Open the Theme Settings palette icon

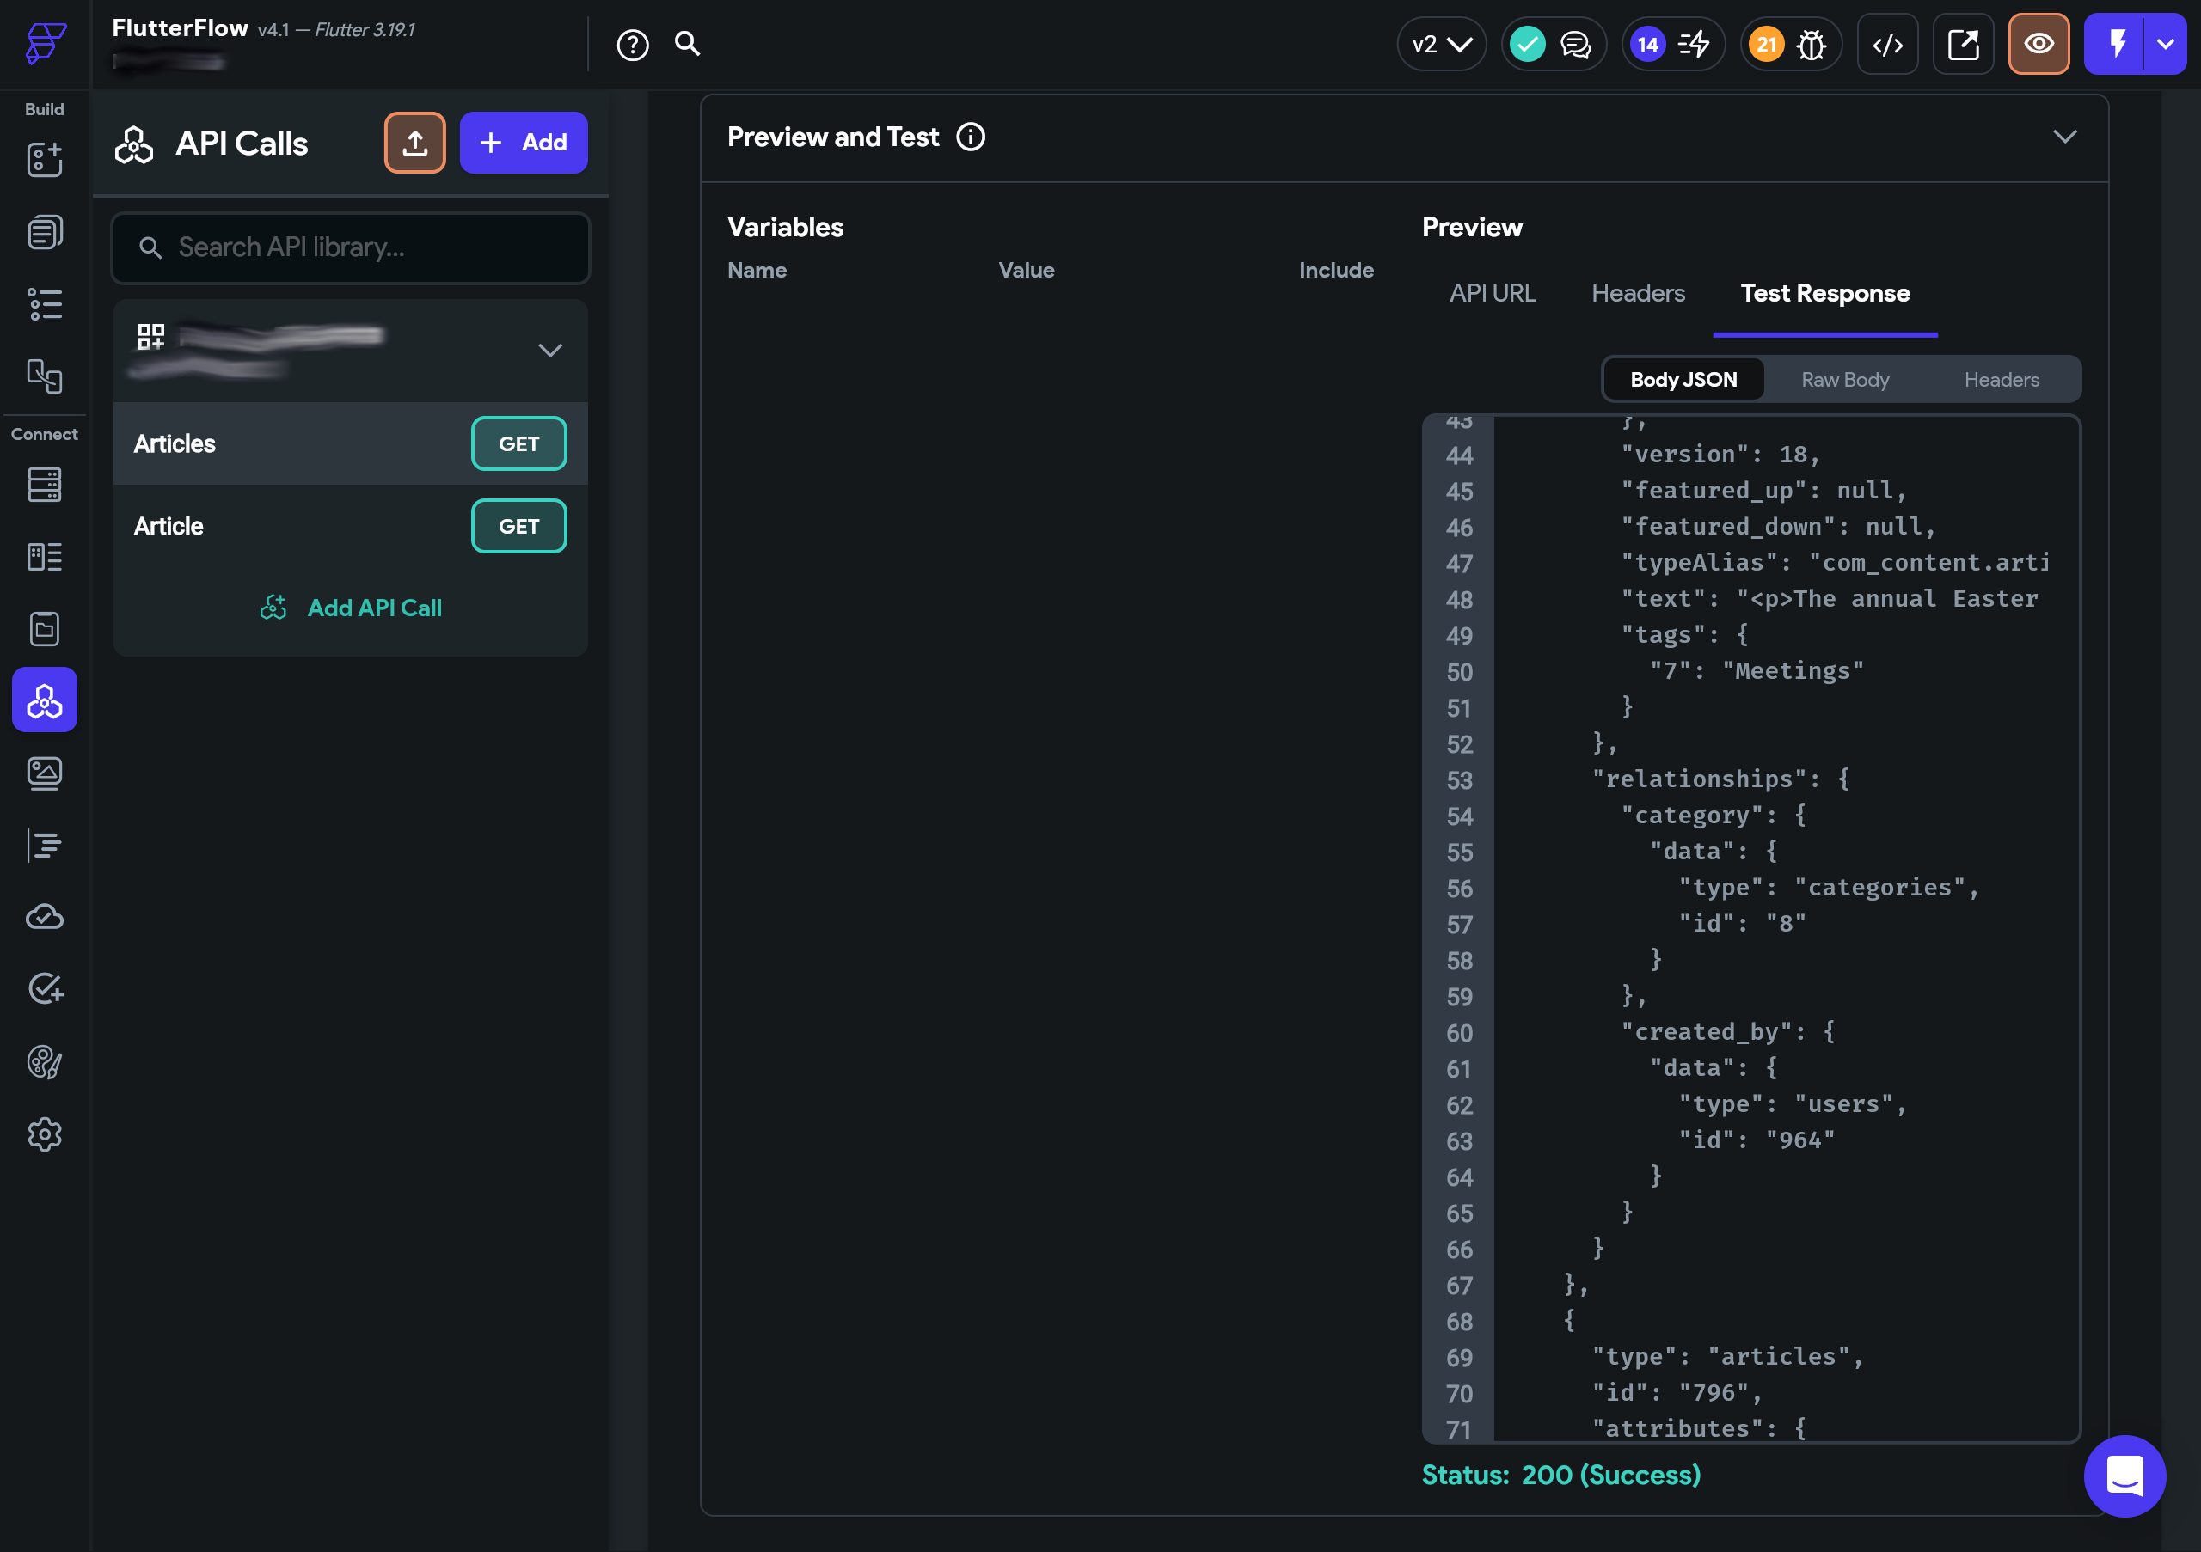pyautogui.click(x=44, y=1061)
